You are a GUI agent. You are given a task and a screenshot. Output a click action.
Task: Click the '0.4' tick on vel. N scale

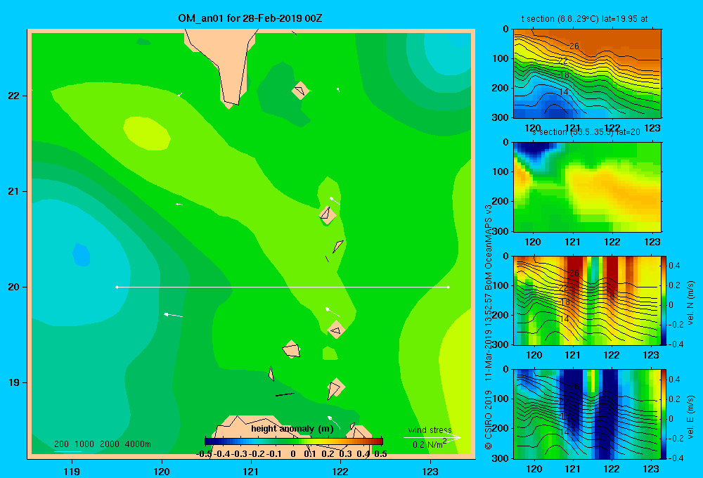tap(674, 266)
